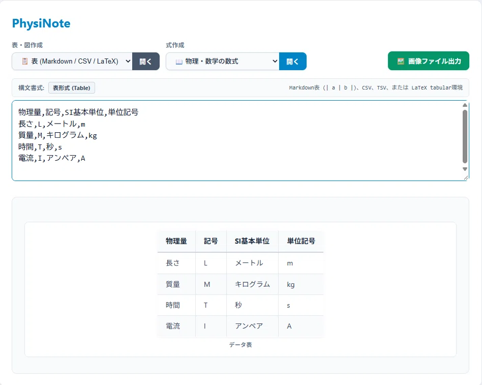This screenshot has width=482, height=385.
Task: Click the textarea resize handle corner
Action: pyautogui.click(x=466, y=177)
